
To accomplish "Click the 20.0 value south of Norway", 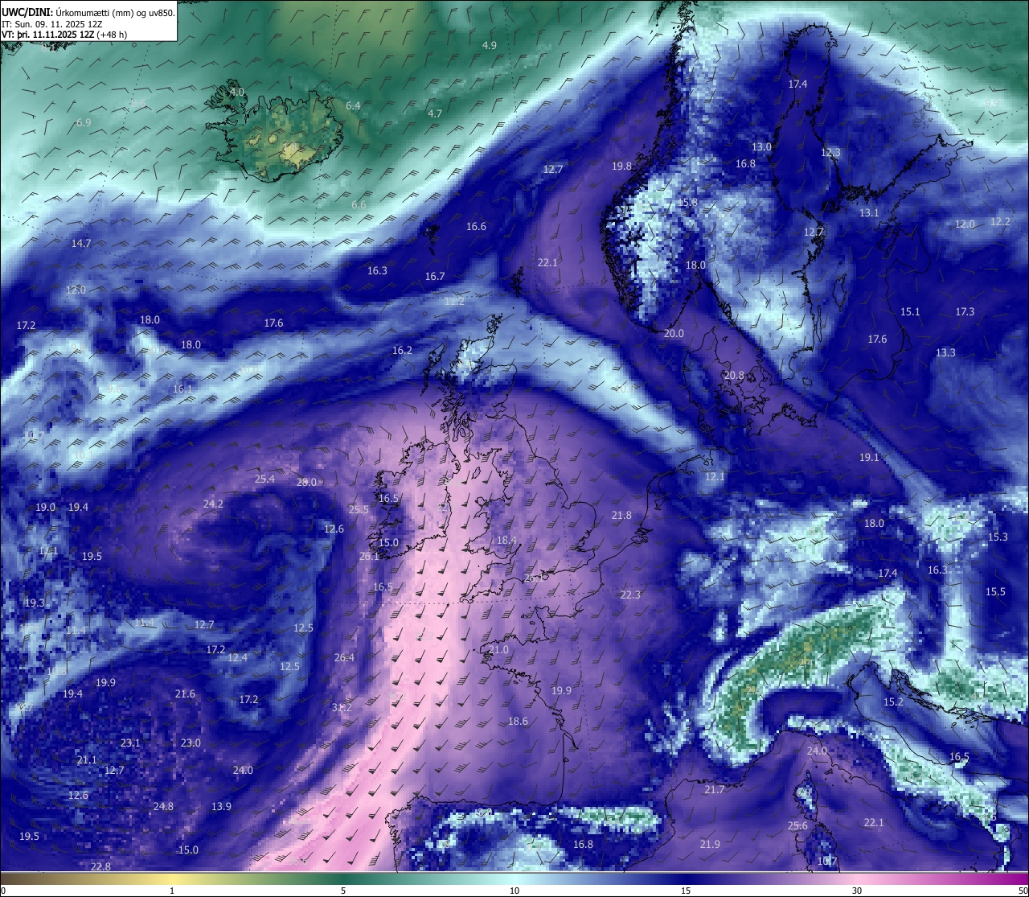I will coord(674,334).
